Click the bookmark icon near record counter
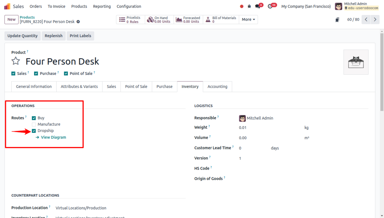 tap(337, 20)
